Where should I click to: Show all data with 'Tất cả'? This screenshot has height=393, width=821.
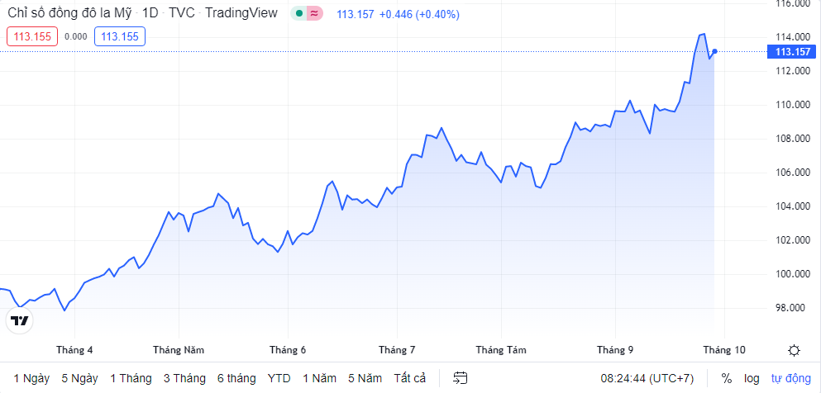[x=410, y=378]
